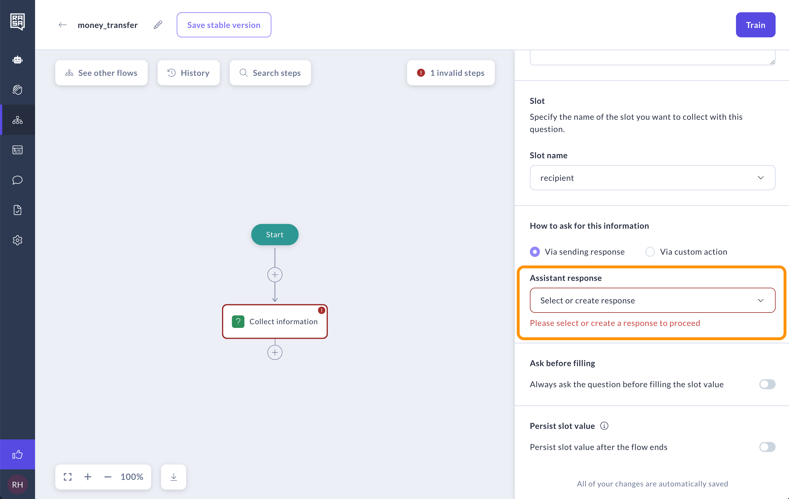Click the Persist slot value info icon
789x499 pixels.
[x=604, y=425]
